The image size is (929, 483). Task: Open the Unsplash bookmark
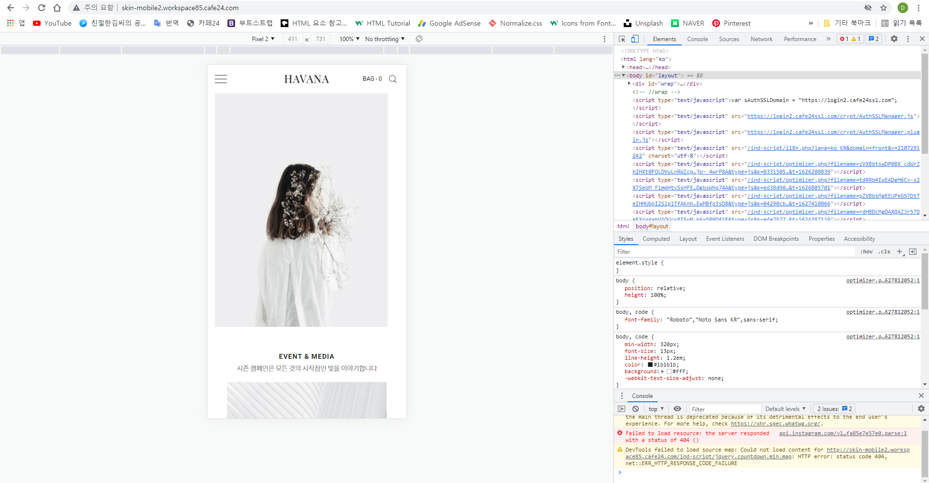coord(644,23)
